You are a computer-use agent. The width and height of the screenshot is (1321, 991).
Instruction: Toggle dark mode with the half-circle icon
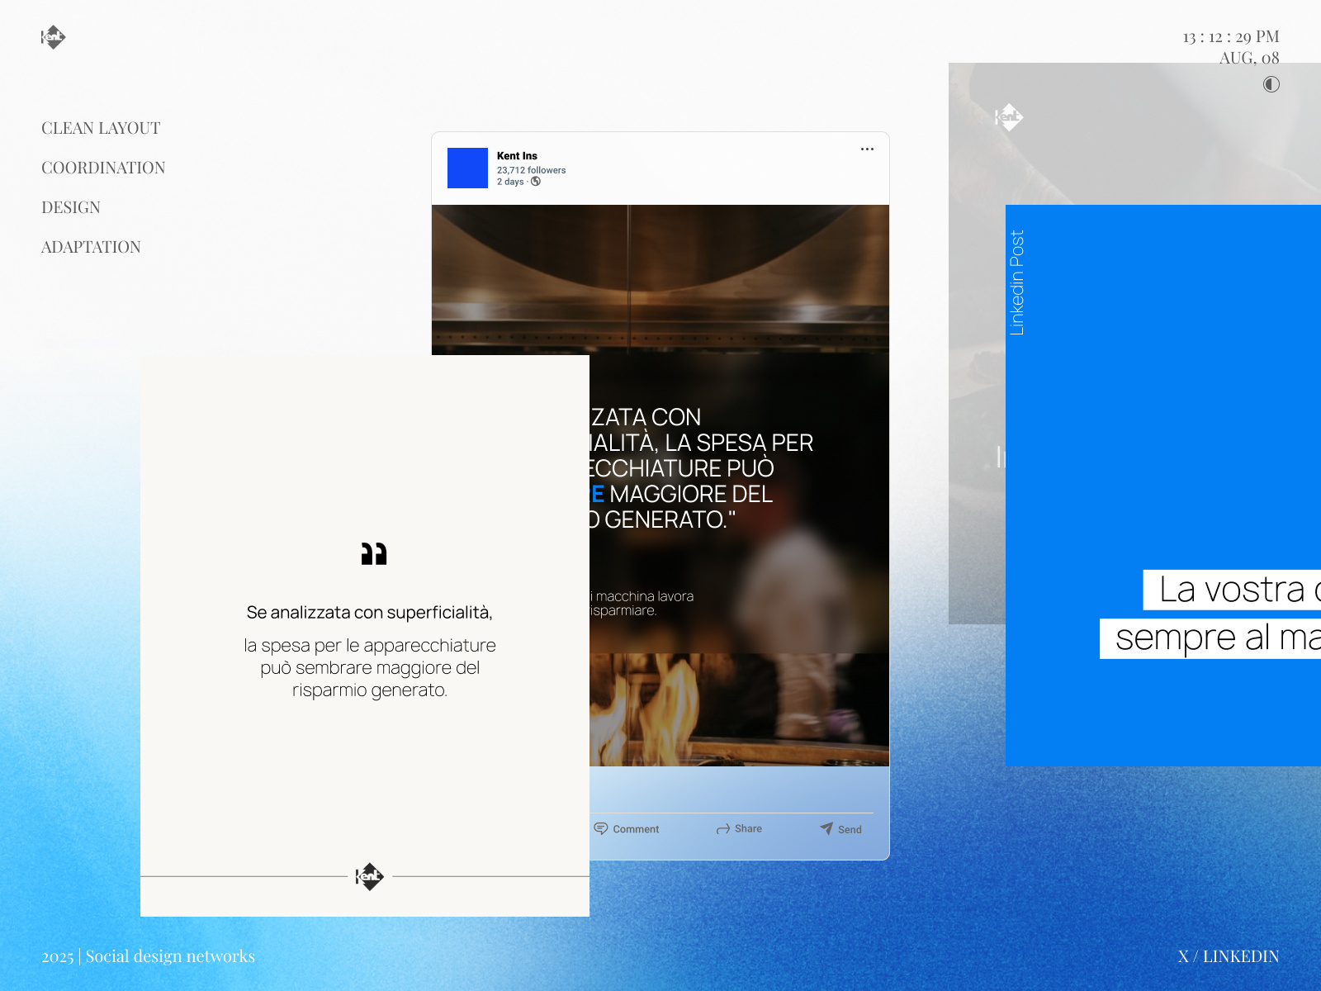tap(1271, 84)
